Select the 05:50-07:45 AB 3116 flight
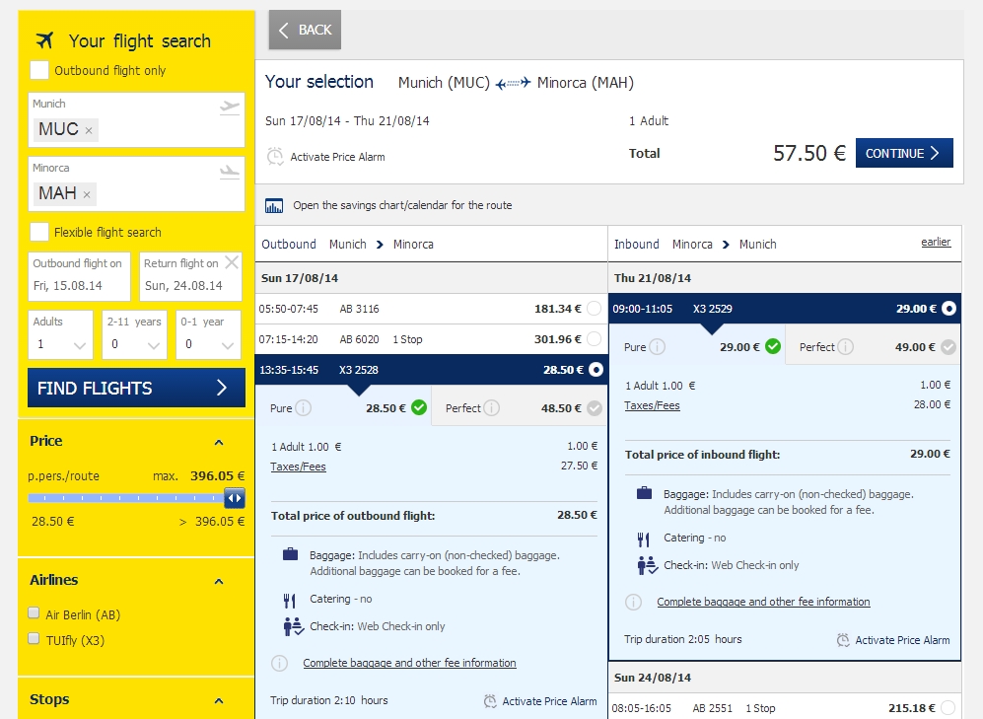 [594, 309]
